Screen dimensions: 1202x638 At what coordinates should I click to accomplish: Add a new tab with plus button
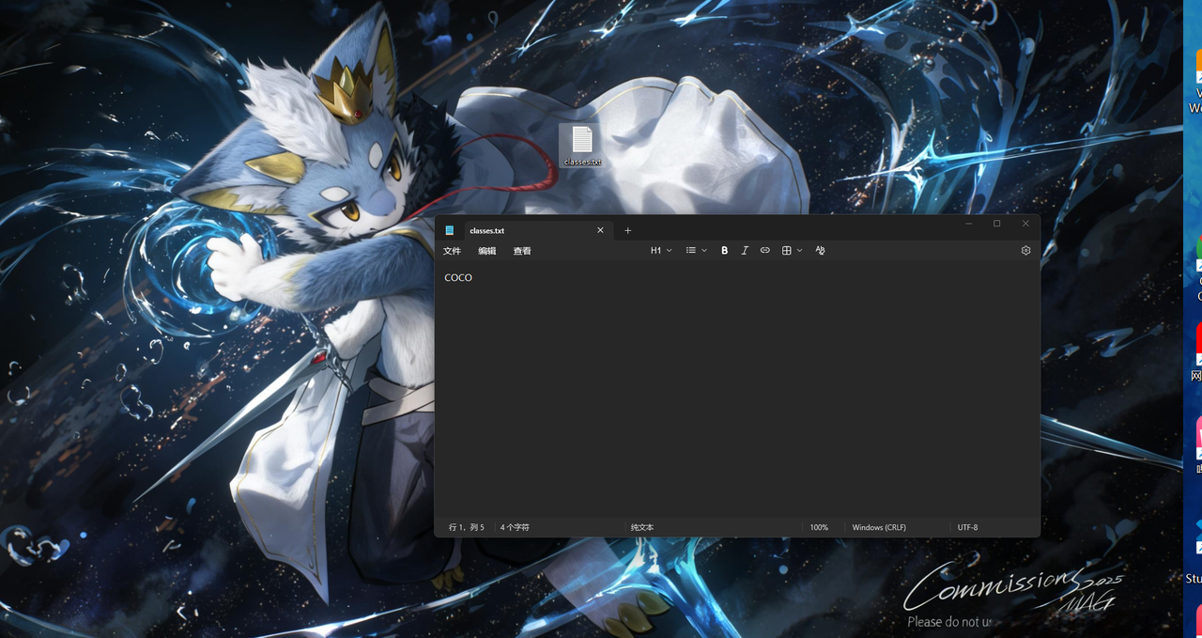coord(628,231)
